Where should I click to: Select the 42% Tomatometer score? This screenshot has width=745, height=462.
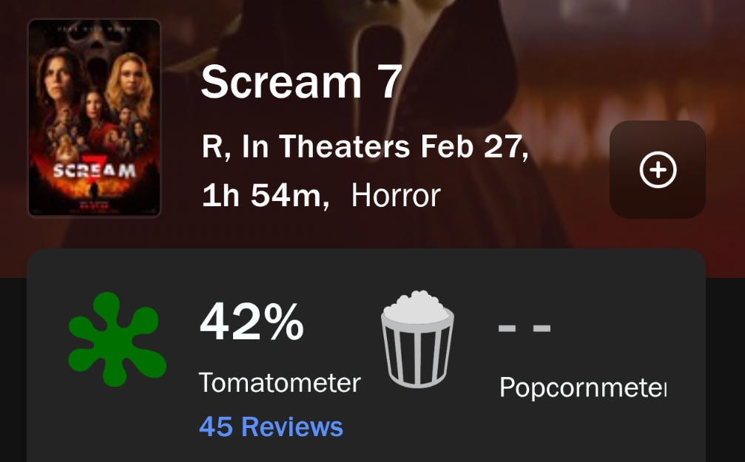(x=252, y=322)
